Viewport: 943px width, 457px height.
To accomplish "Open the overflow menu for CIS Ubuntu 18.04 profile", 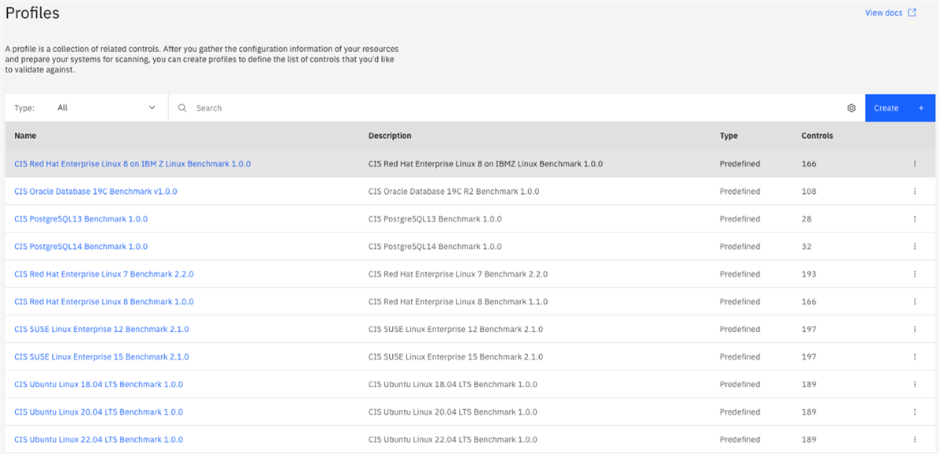I will [x=915, y=384].
